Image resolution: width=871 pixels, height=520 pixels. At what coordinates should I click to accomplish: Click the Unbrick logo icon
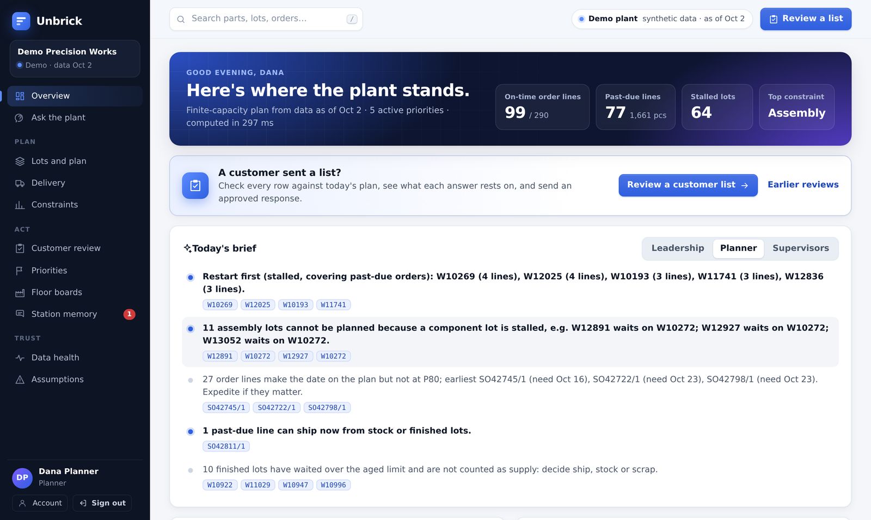[21, 21]
